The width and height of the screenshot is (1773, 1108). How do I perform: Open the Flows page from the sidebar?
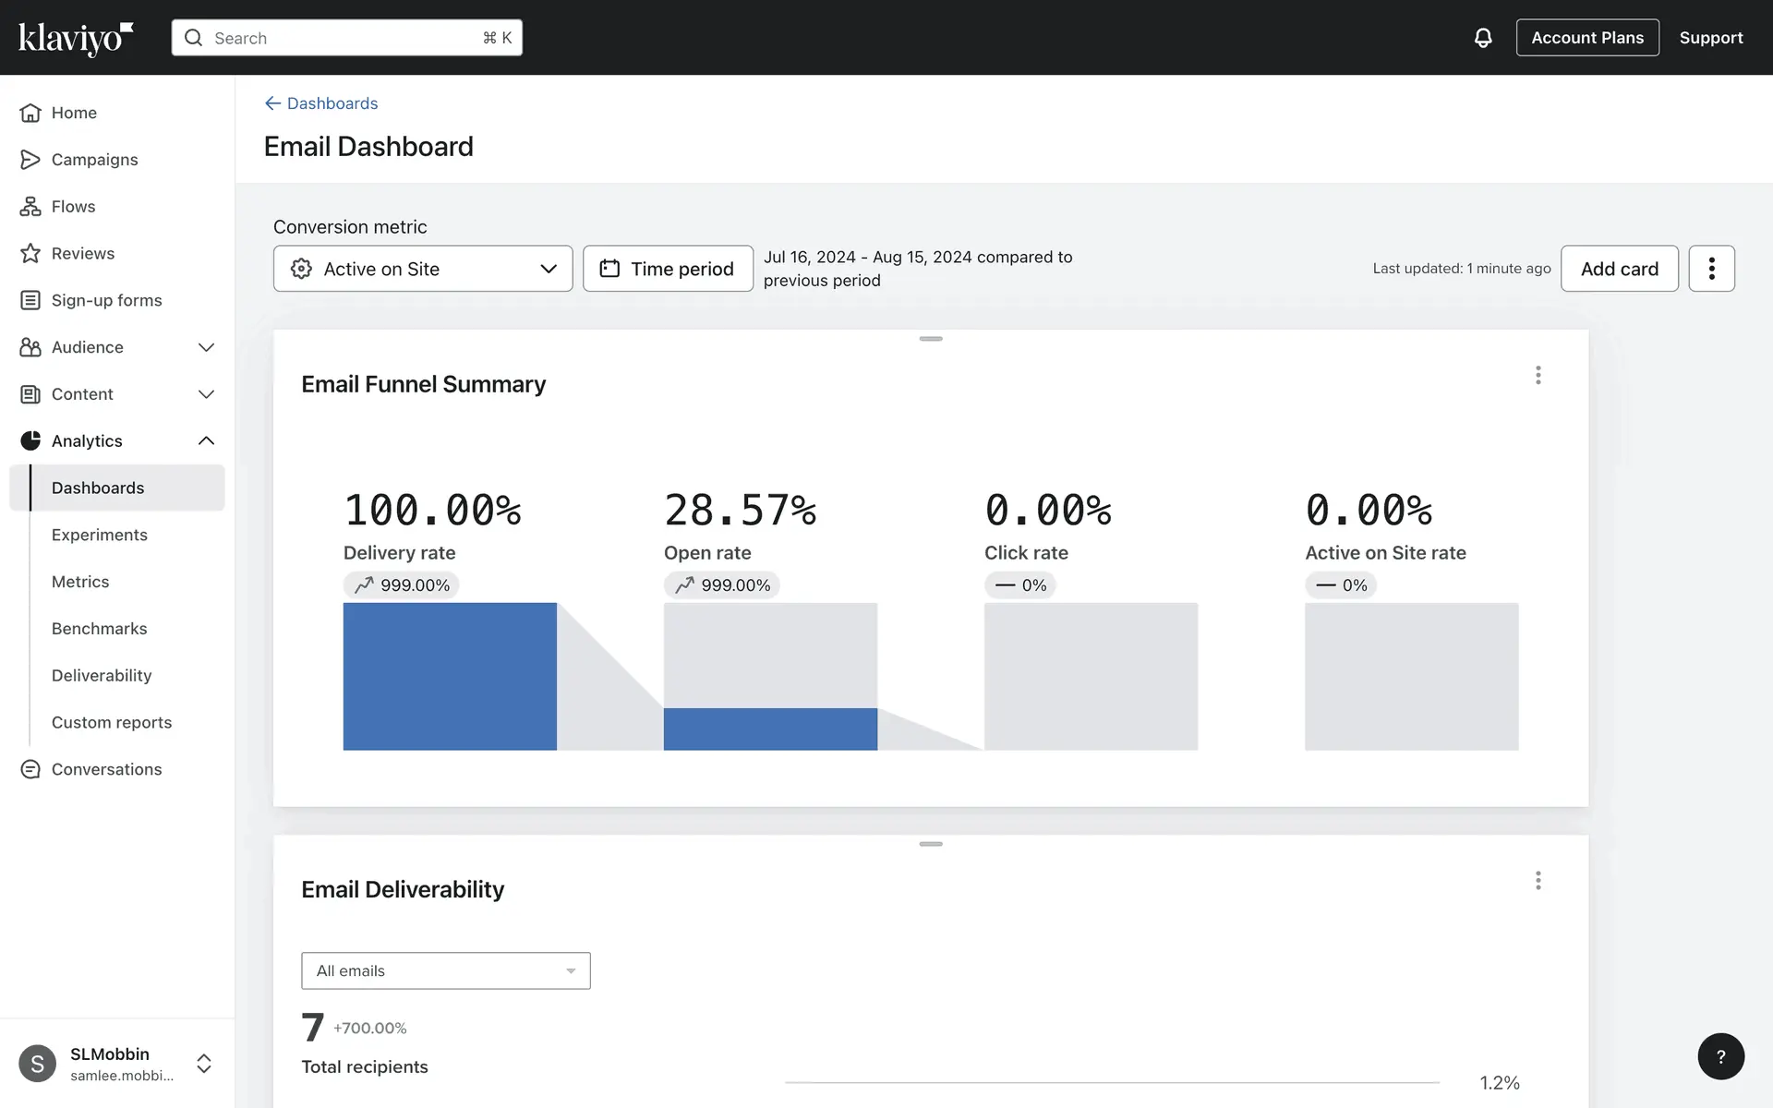(73, 207)
